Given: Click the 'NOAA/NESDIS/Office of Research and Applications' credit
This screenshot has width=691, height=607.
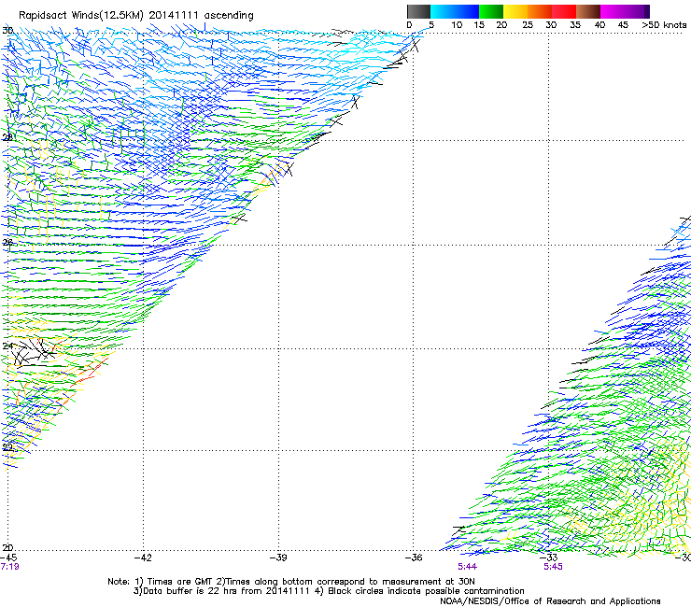Looking at the screenshot, I should [550, 601].
